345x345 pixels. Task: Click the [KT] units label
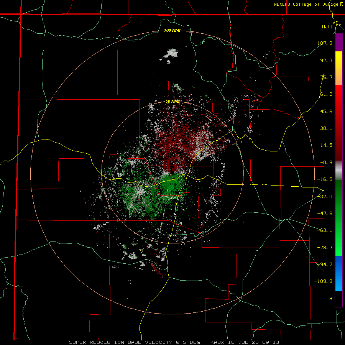(x=327, y=26)
